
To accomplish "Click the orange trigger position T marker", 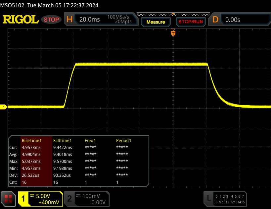I will click(173, 33).
